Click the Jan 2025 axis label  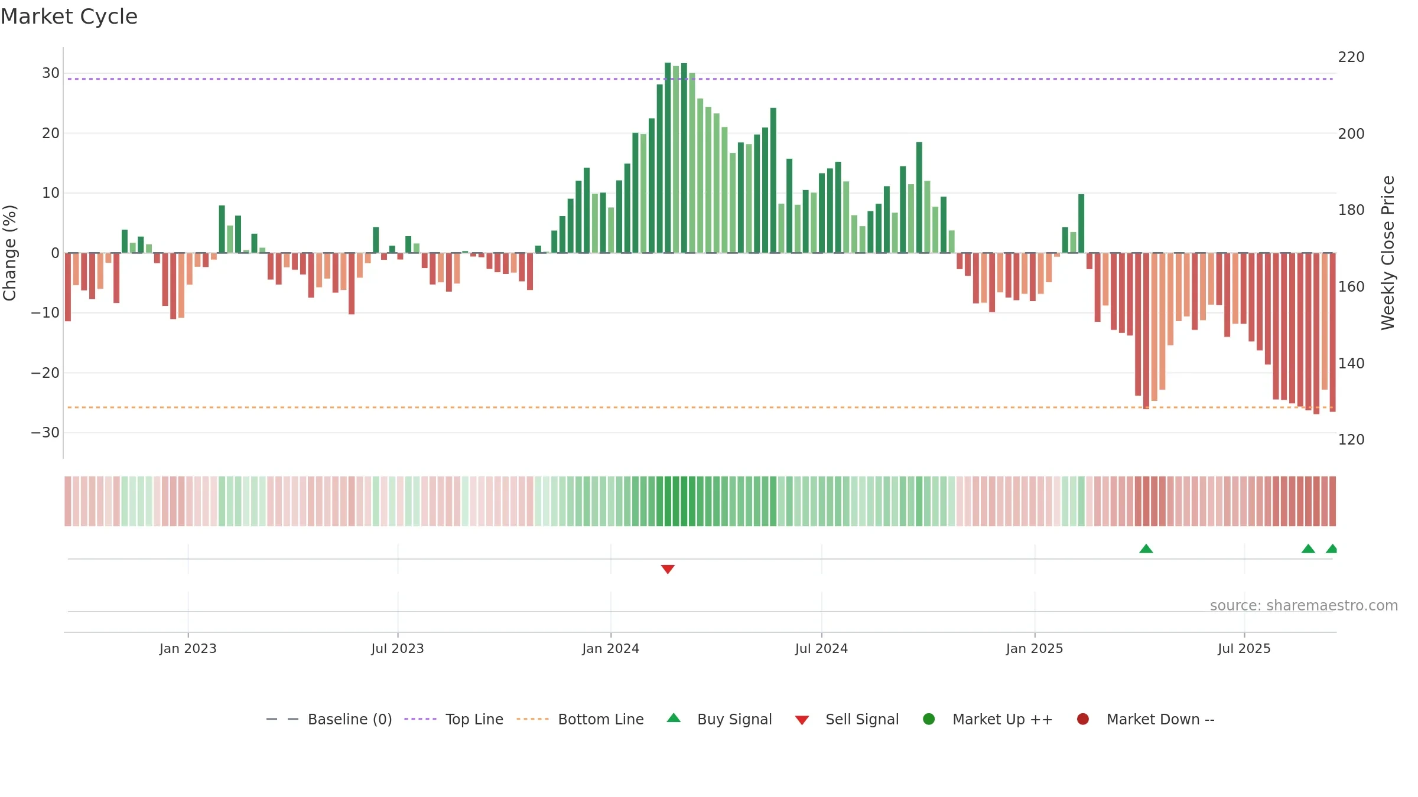(x=1035, y=648)
